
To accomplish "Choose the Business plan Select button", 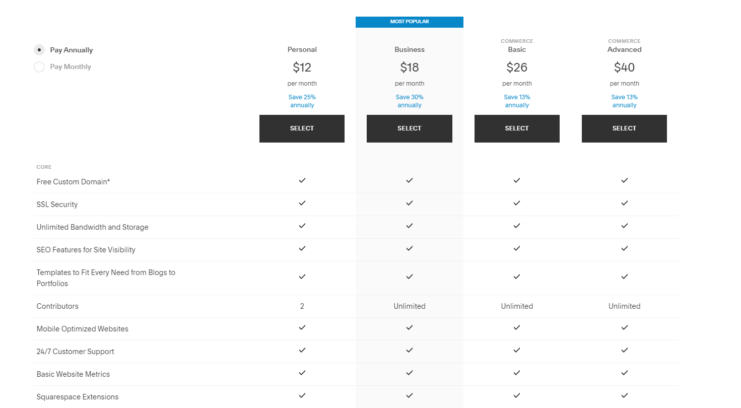I will click(x=409, y=128).
